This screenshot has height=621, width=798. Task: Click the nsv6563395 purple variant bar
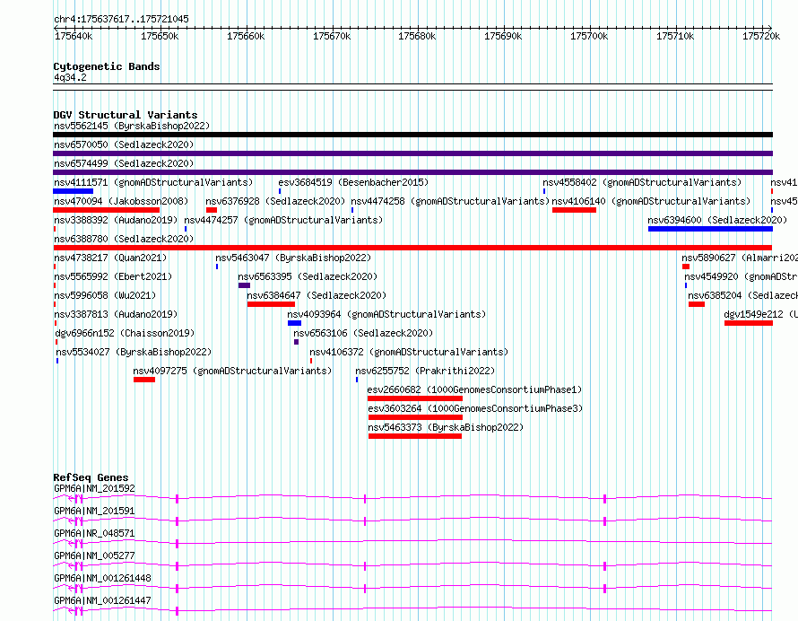click(244, 285)
